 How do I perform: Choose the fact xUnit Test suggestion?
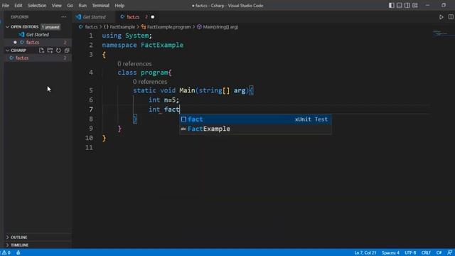[x=255, y=119]
